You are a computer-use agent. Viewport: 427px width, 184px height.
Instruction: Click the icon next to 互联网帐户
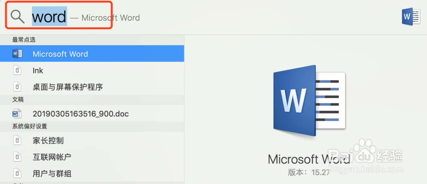pyautogui.click(x=17, y=157)
